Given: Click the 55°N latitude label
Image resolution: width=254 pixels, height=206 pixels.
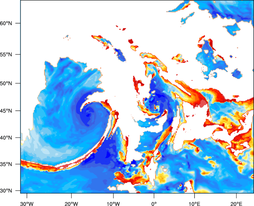Looking at the screenshot, I should pyautogui.click(x=6, y=55).
